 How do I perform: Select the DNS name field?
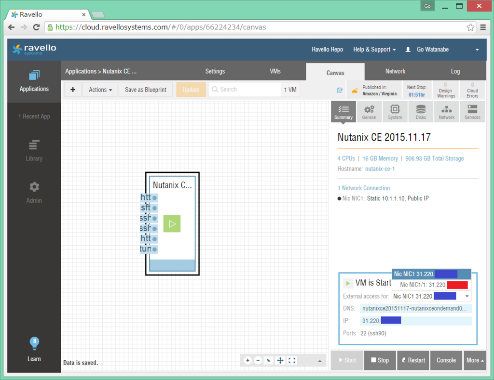[416, 308]
